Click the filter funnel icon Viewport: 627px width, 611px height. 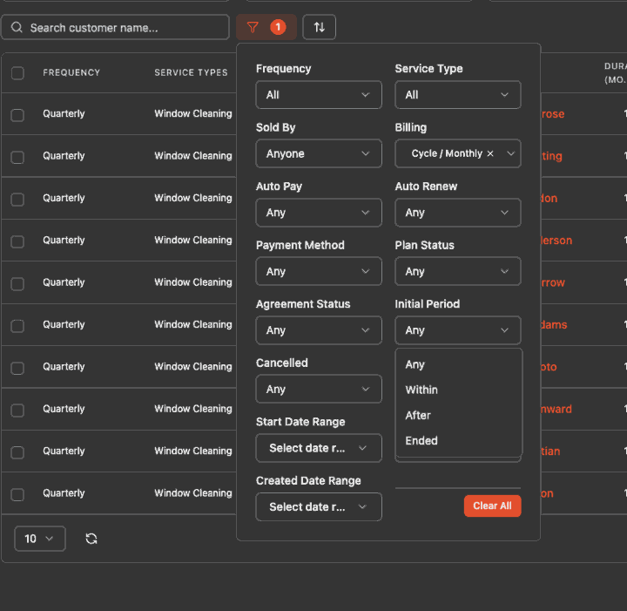(253, 27)
